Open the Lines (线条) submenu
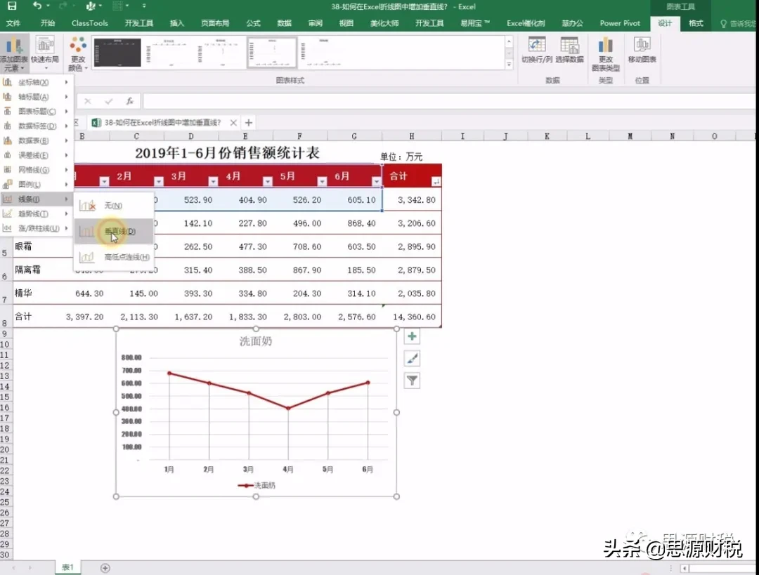This screenshot has height=575, width=759. 36,199
